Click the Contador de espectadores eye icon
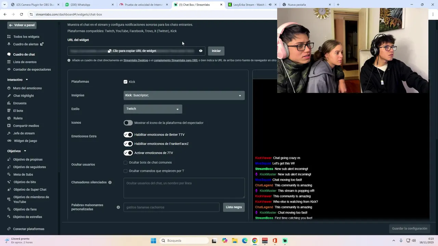The image size is (438, 246). pos(9,69)
